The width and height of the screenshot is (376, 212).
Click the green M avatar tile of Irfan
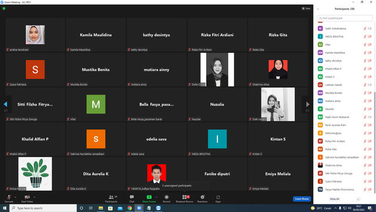pos(96,104)
